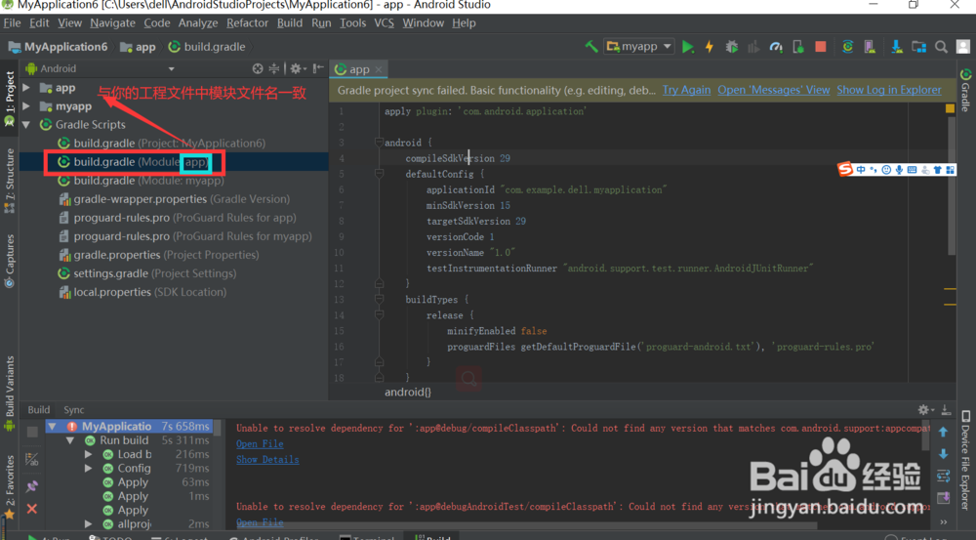Toggle pin tab in Build panel
The width and height of the screenshot is (976, 540).
pos(32,486)
